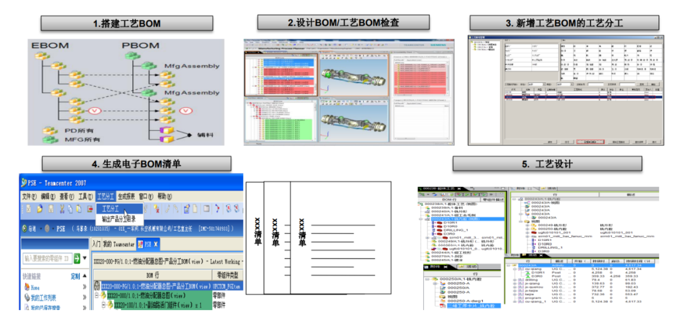Open the 我的工作列表 quick link
The height and width of the screenshot is (324, 680).
coord(43,298)
